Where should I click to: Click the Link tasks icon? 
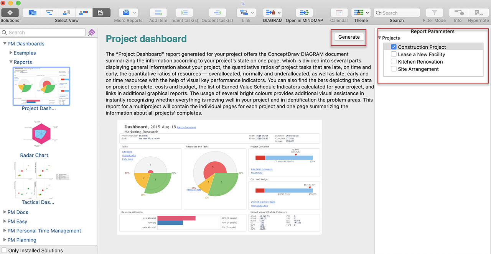coord(243,13)
